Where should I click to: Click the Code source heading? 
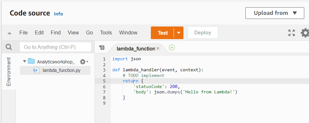(30, 13)
